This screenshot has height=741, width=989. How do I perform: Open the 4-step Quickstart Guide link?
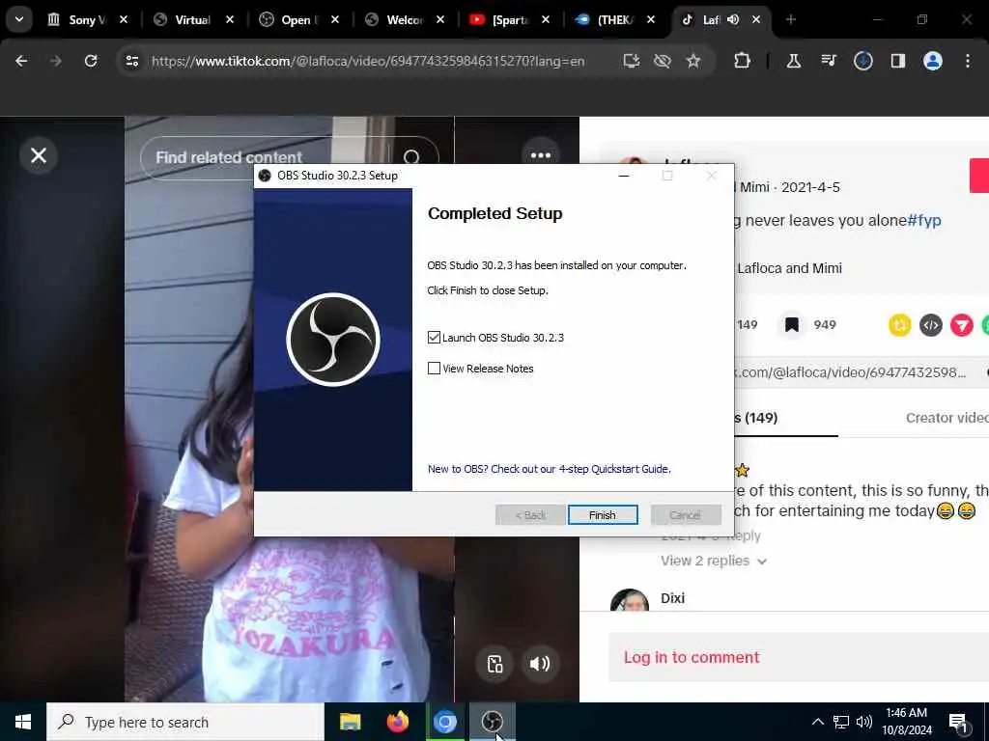pos(549,469)
